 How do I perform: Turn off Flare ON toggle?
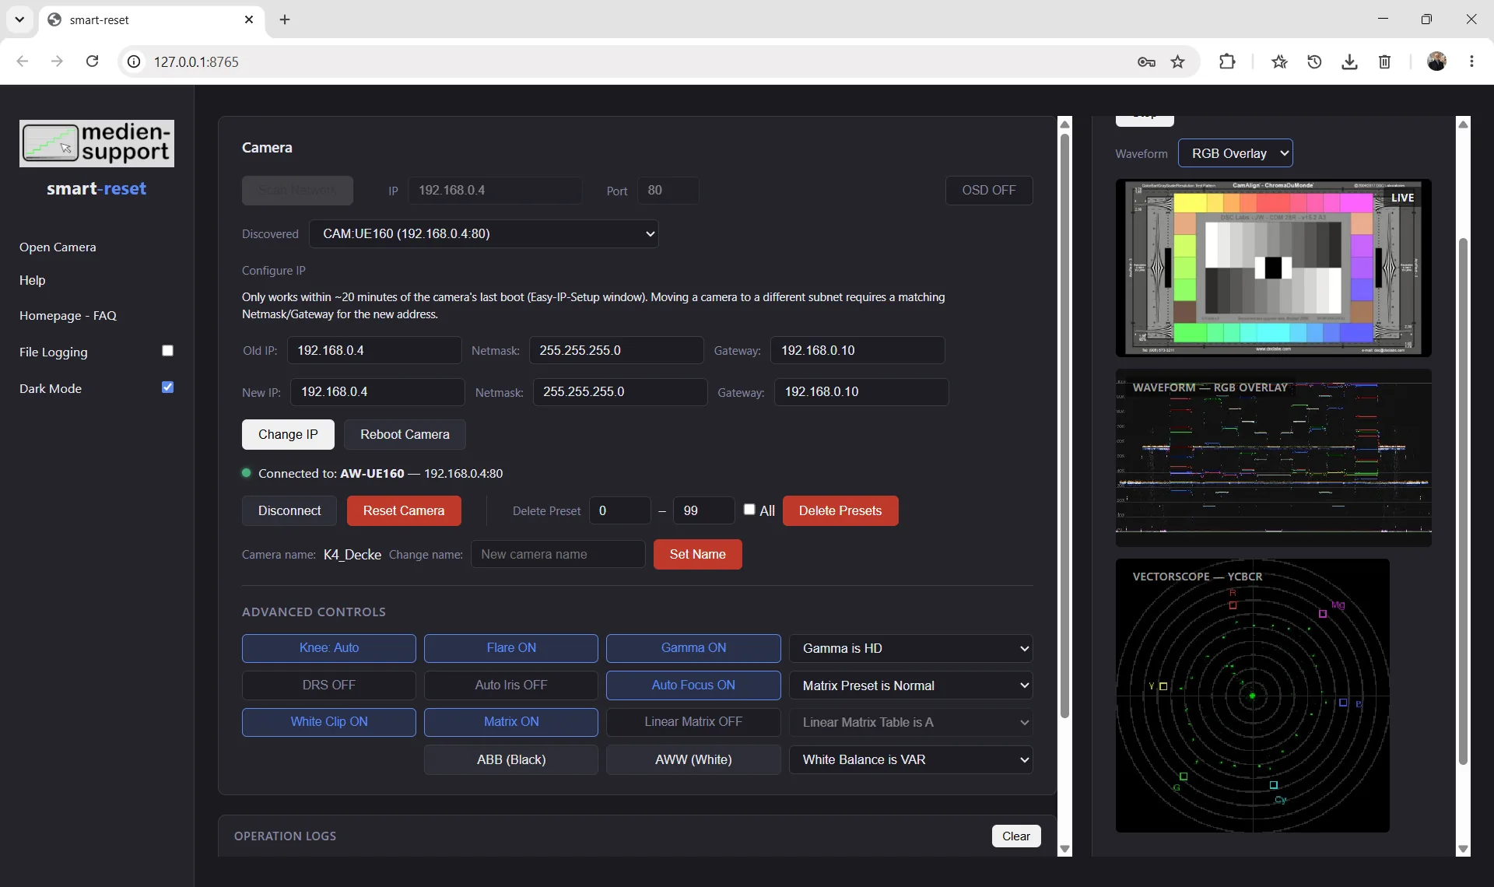point(511,648)
